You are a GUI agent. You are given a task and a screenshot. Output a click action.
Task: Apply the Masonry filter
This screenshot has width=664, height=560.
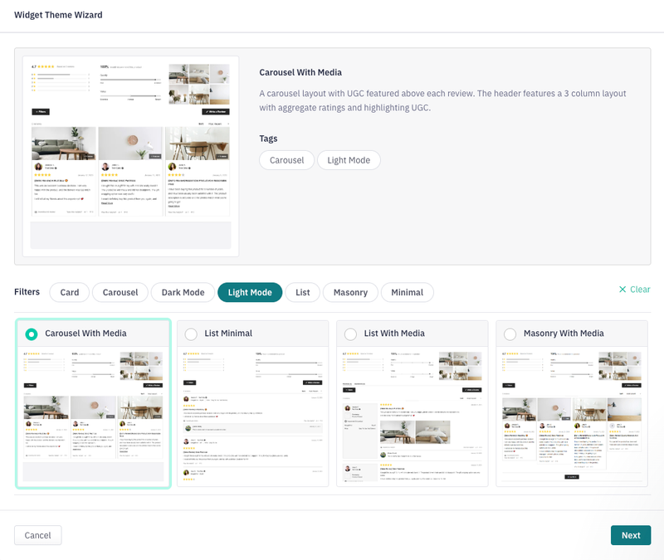[x=350, y=293]
